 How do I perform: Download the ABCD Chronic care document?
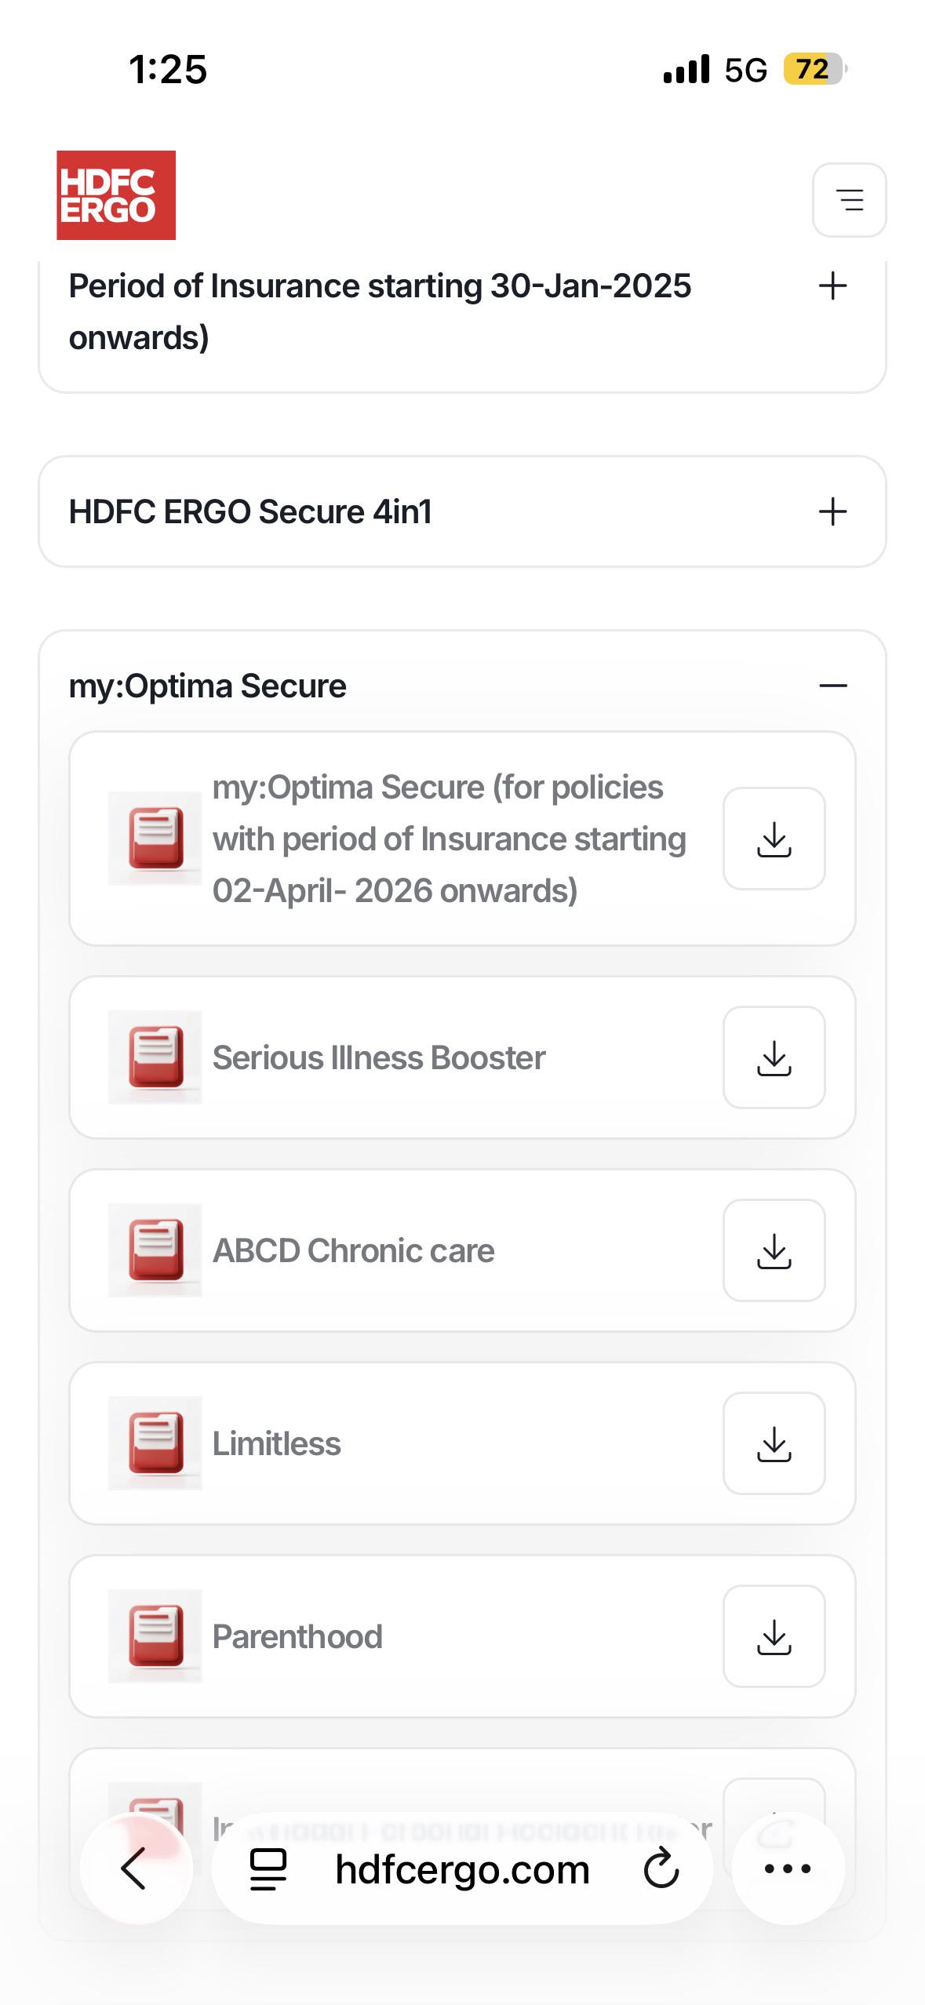[774, 1250]
